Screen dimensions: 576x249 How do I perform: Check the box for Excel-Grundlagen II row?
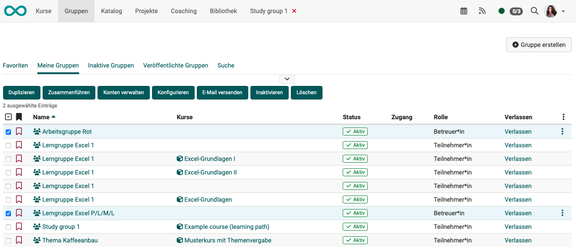(8, 173)
